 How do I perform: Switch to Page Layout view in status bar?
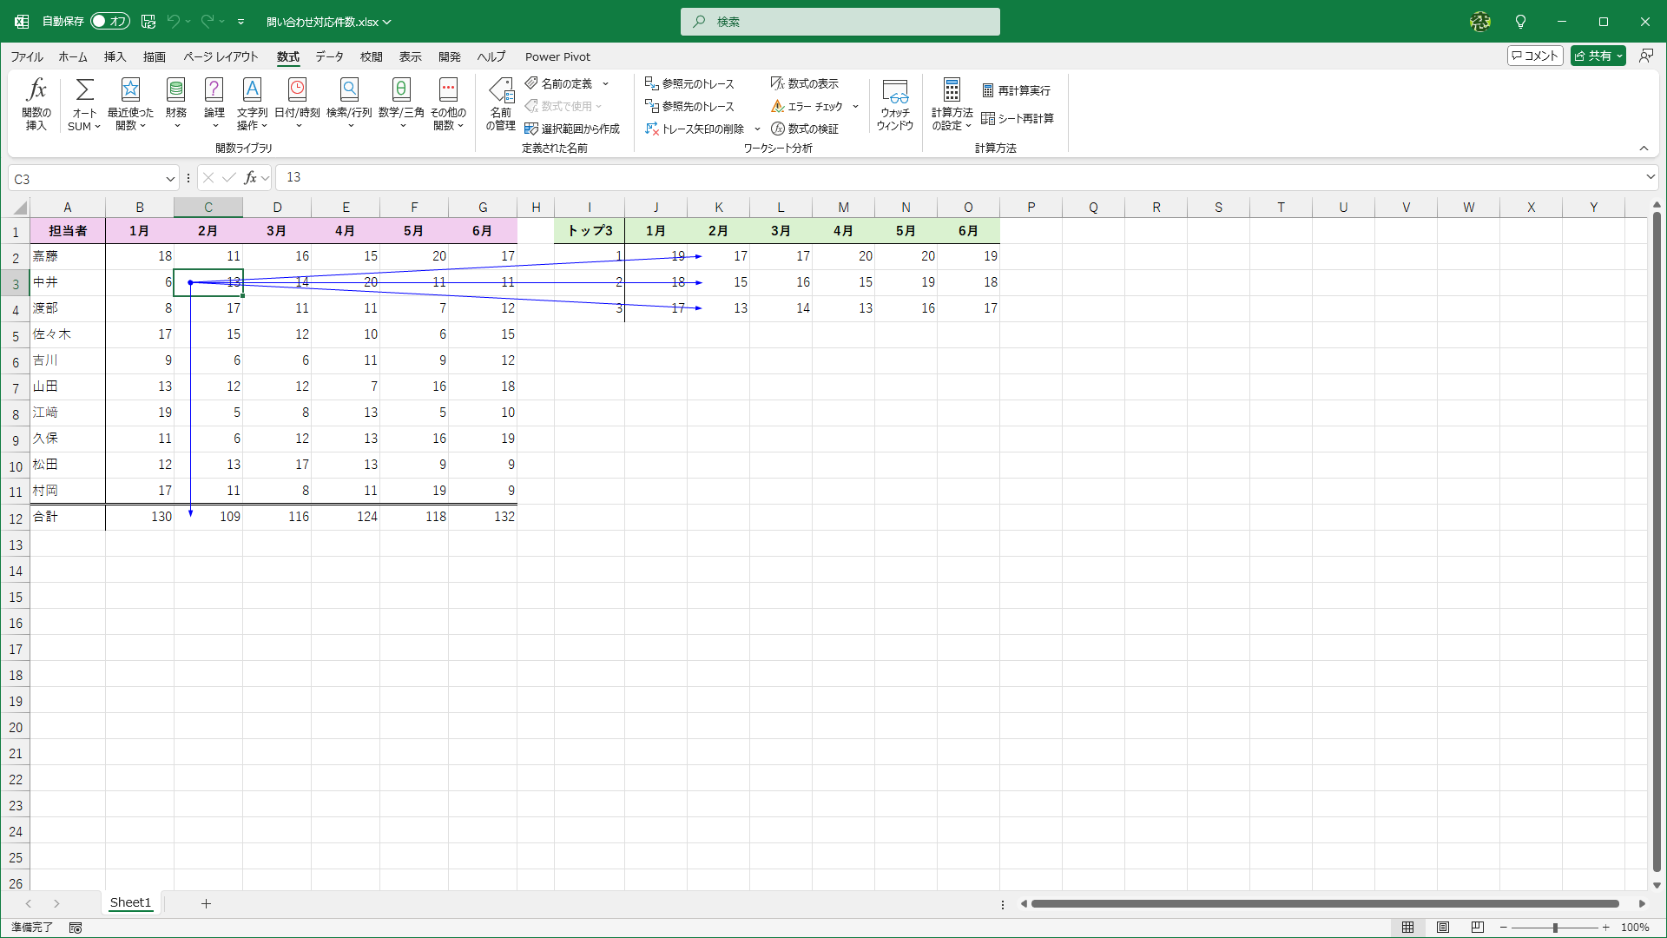[x=1443, y=928]
